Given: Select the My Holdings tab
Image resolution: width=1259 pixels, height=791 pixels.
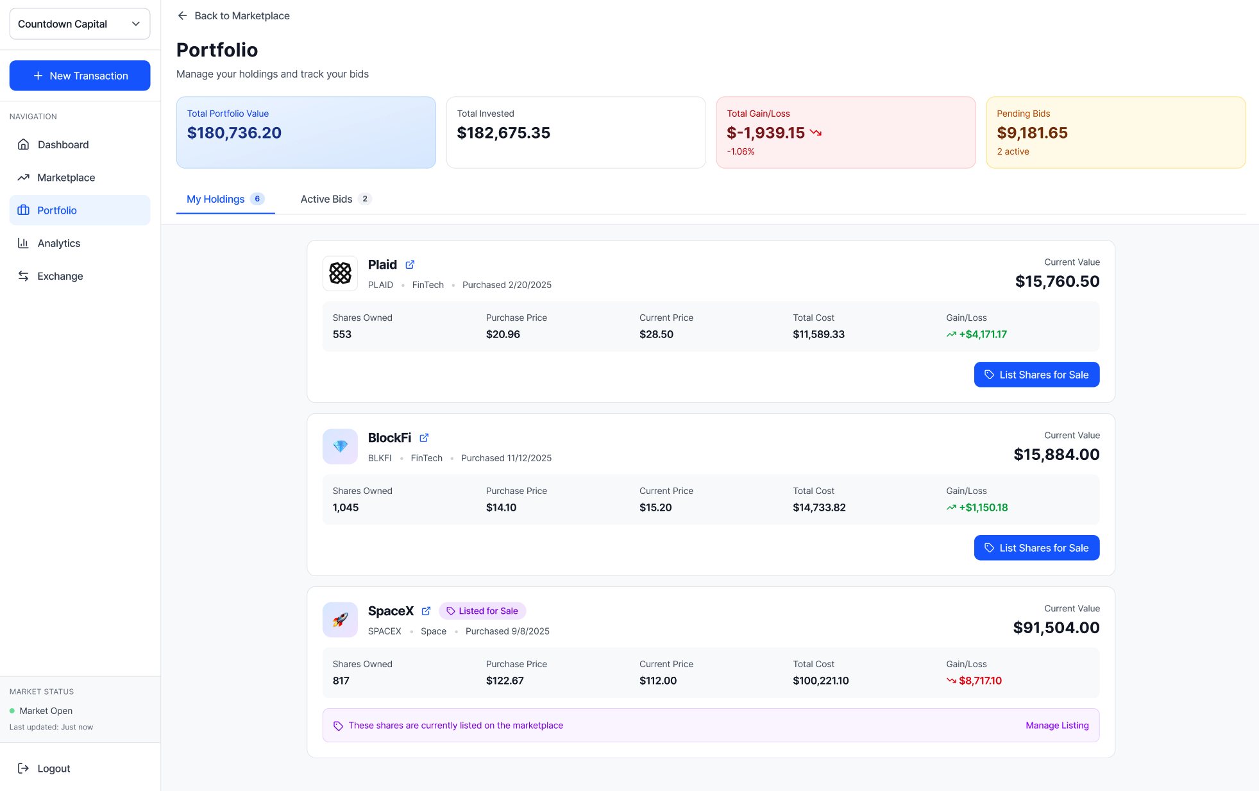Looking at the screenshot, I should 224,200.
